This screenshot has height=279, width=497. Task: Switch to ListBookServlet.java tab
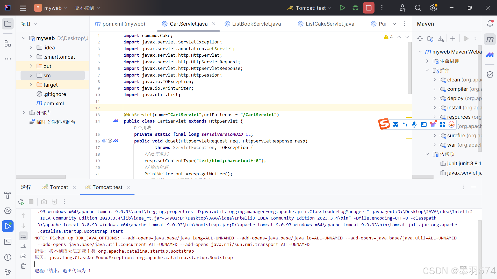253,24
